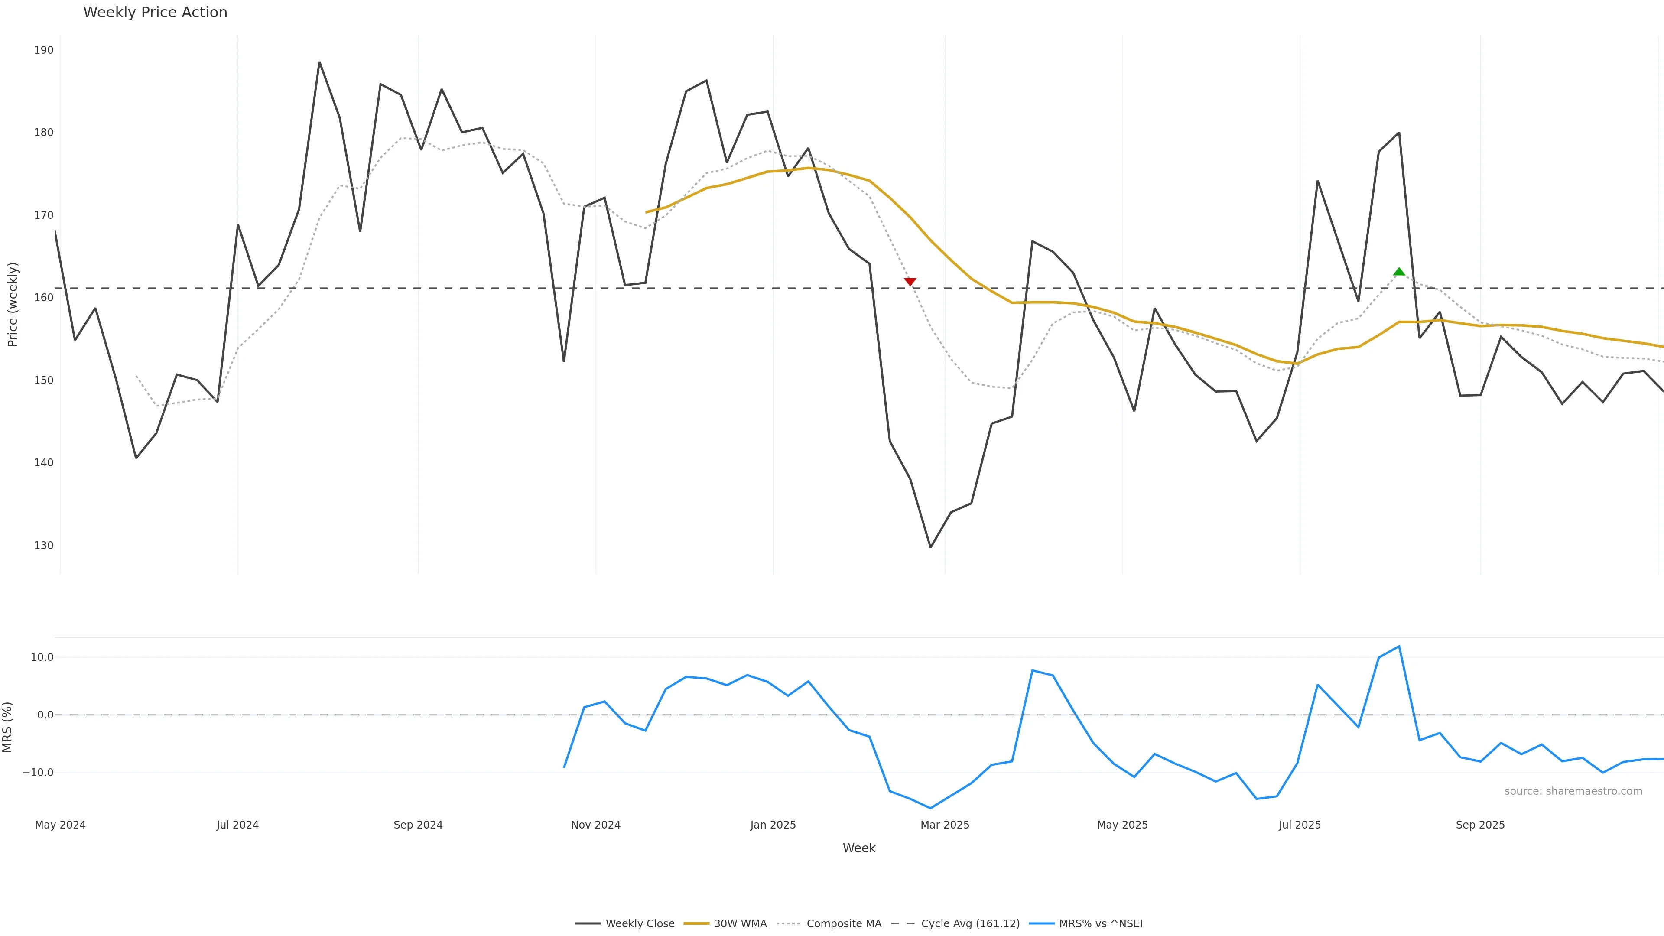
Task: Select the Sep 2024 x-axis tick label
Action: [418, 825]
